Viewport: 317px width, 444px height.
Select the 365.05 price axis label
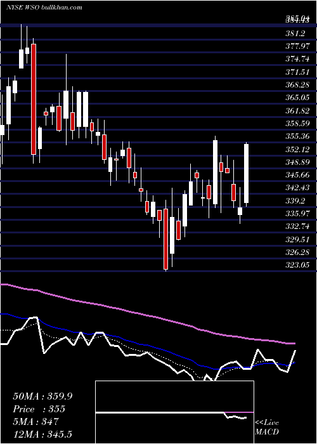coord(297,98)
